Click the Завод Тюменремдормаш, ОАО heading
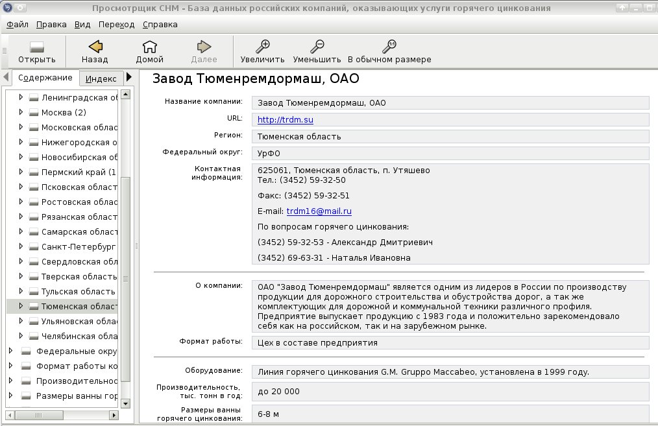Screen dimensions: 658x426 pyautogui.click(x=256, y=78)
